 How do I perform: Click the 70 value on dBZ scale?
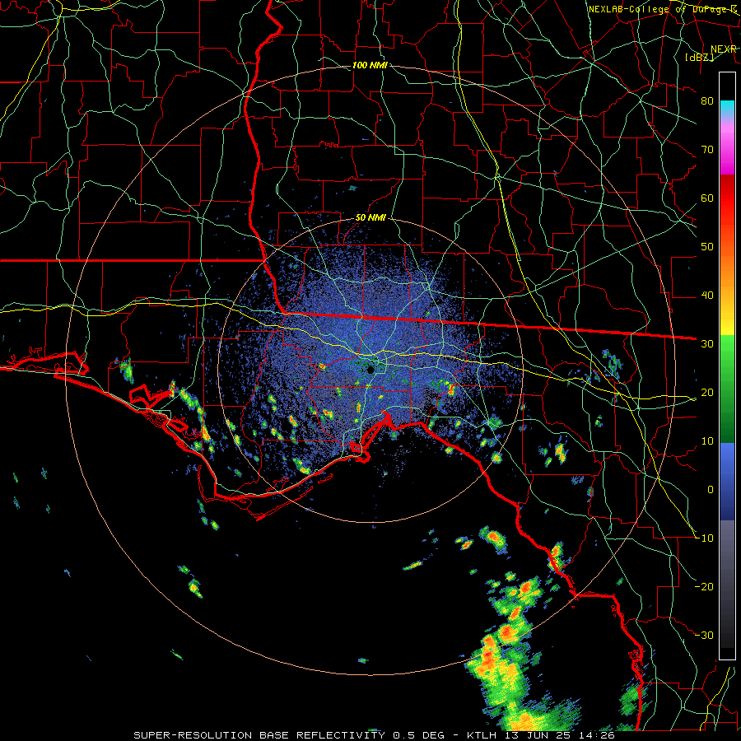pyautogui.click(x=707, y=150)
